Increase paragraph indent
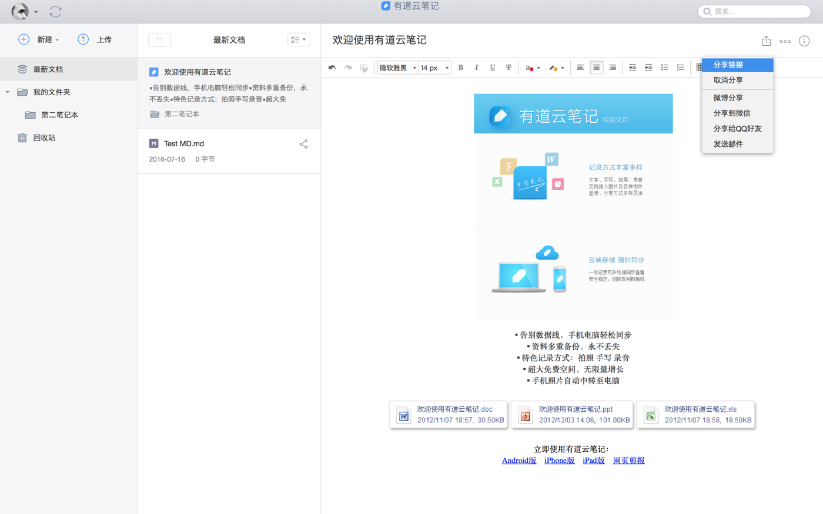This screenshot has width=823, height=514. pyautogui.click(x=633, y=68)
